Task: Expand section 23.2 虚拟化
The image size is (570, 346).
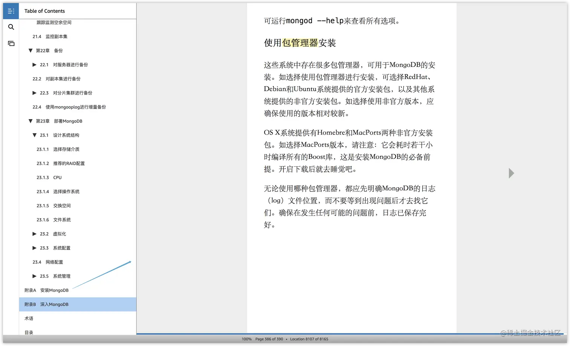Action: [x=34, y=234]
